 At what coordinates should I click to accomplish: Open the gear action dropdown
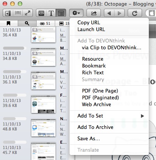coord(76,13)
